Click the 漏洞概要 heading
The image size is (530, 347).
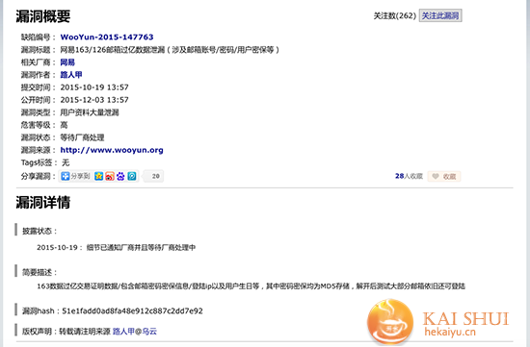coord(43,16)
